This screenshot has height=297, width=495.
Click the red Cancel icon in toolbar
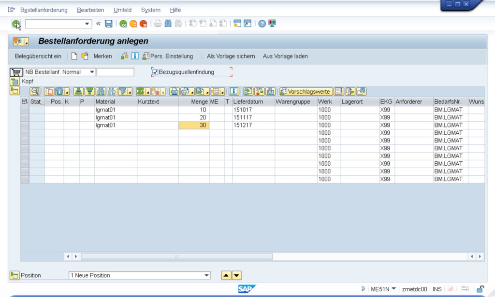(x=143, y=24)
